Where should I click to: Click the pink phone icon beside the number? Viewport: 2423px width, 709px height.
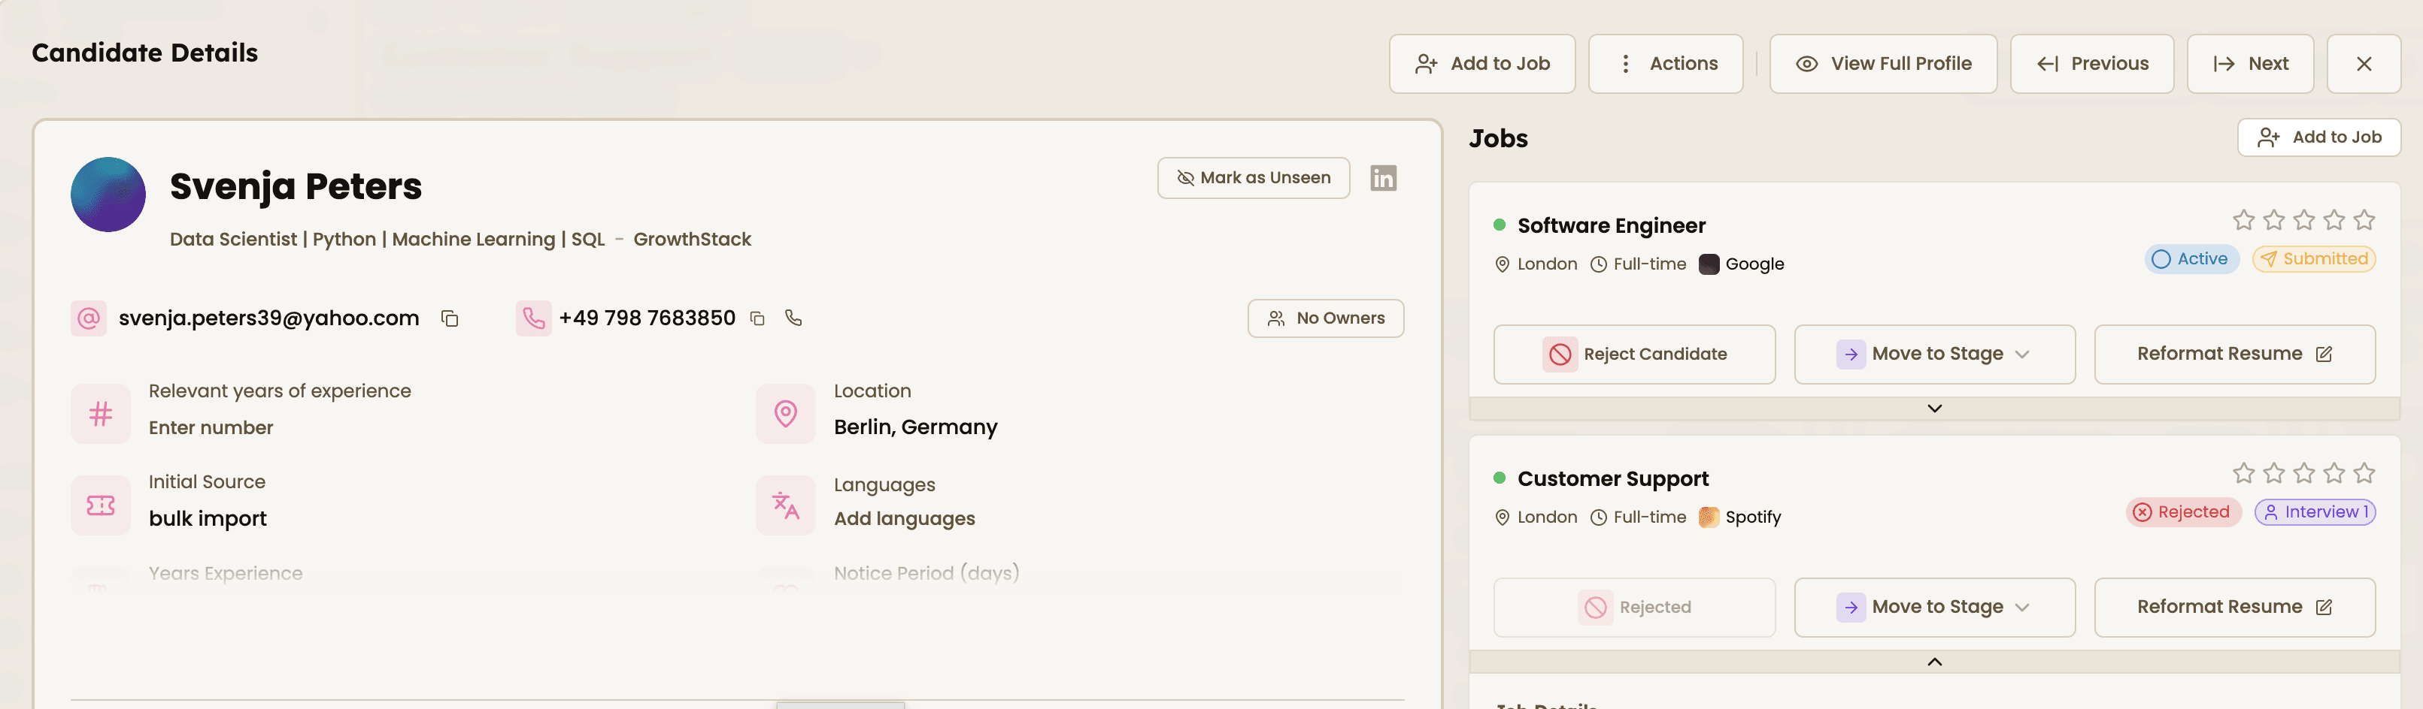click(x=533, y=318)
